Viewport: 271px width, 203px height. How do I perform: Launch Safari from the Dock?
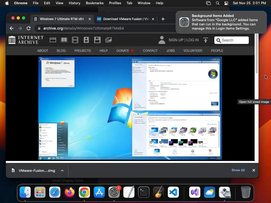coord(55,192)
